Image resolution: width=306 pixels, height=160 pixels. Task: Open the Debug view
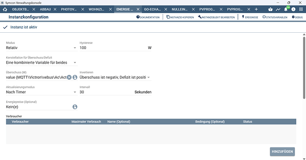(x=297, y=17)
